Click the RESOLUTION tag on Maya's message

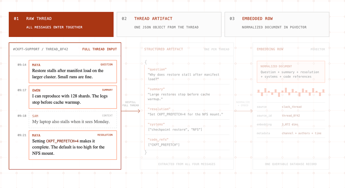[105, 135]
